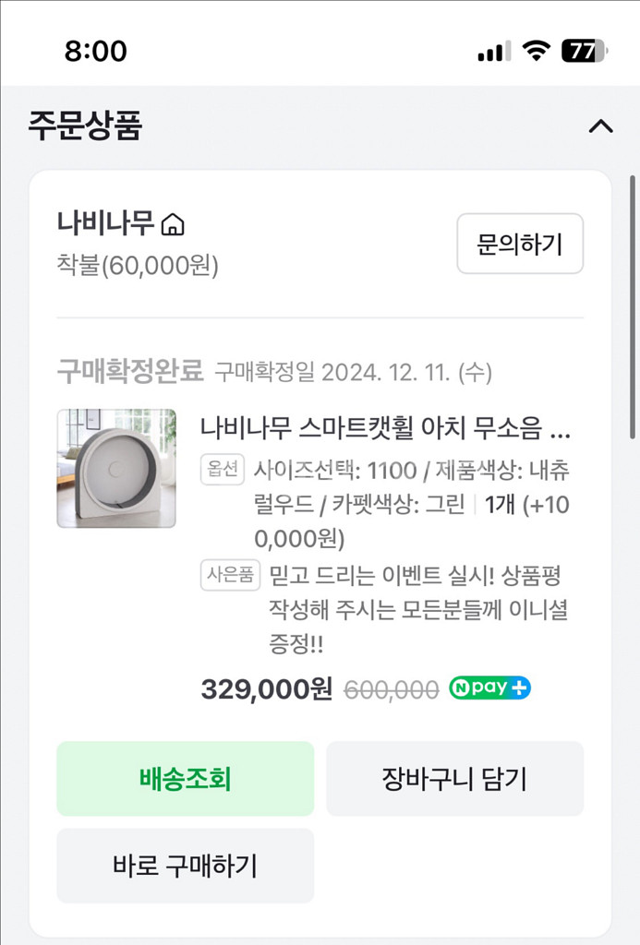Add item with 장바구니 담기 button
Screen dimensions: 640x945
pyautogui.click(x=454, y=779)
